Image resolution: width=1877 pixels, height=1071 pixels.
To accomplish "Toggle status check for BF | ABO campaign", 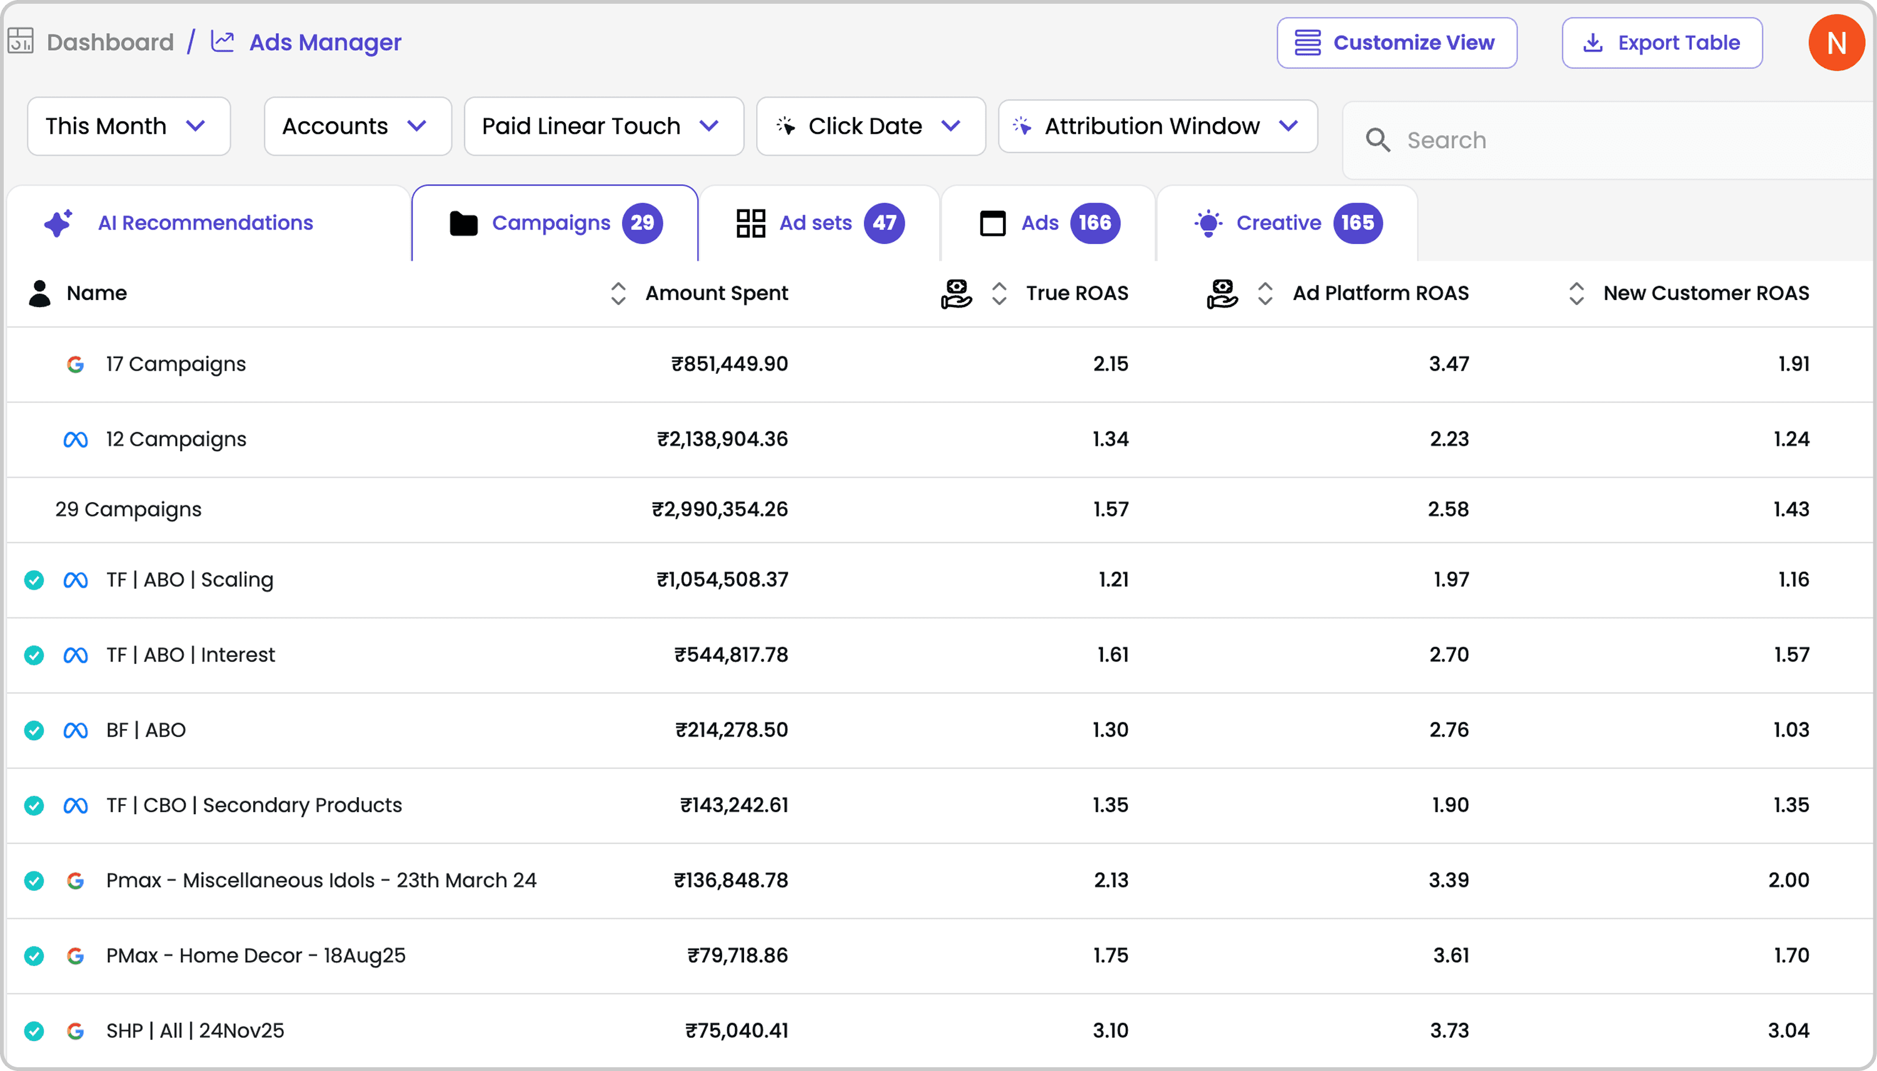I will [34, 730].
